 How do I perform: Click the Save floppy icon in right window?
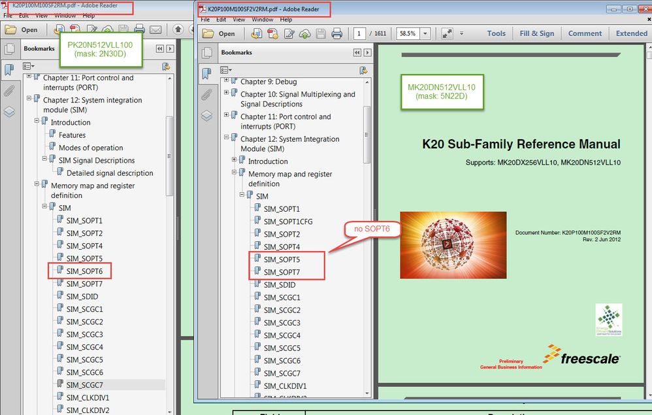[x=321, y=34]
